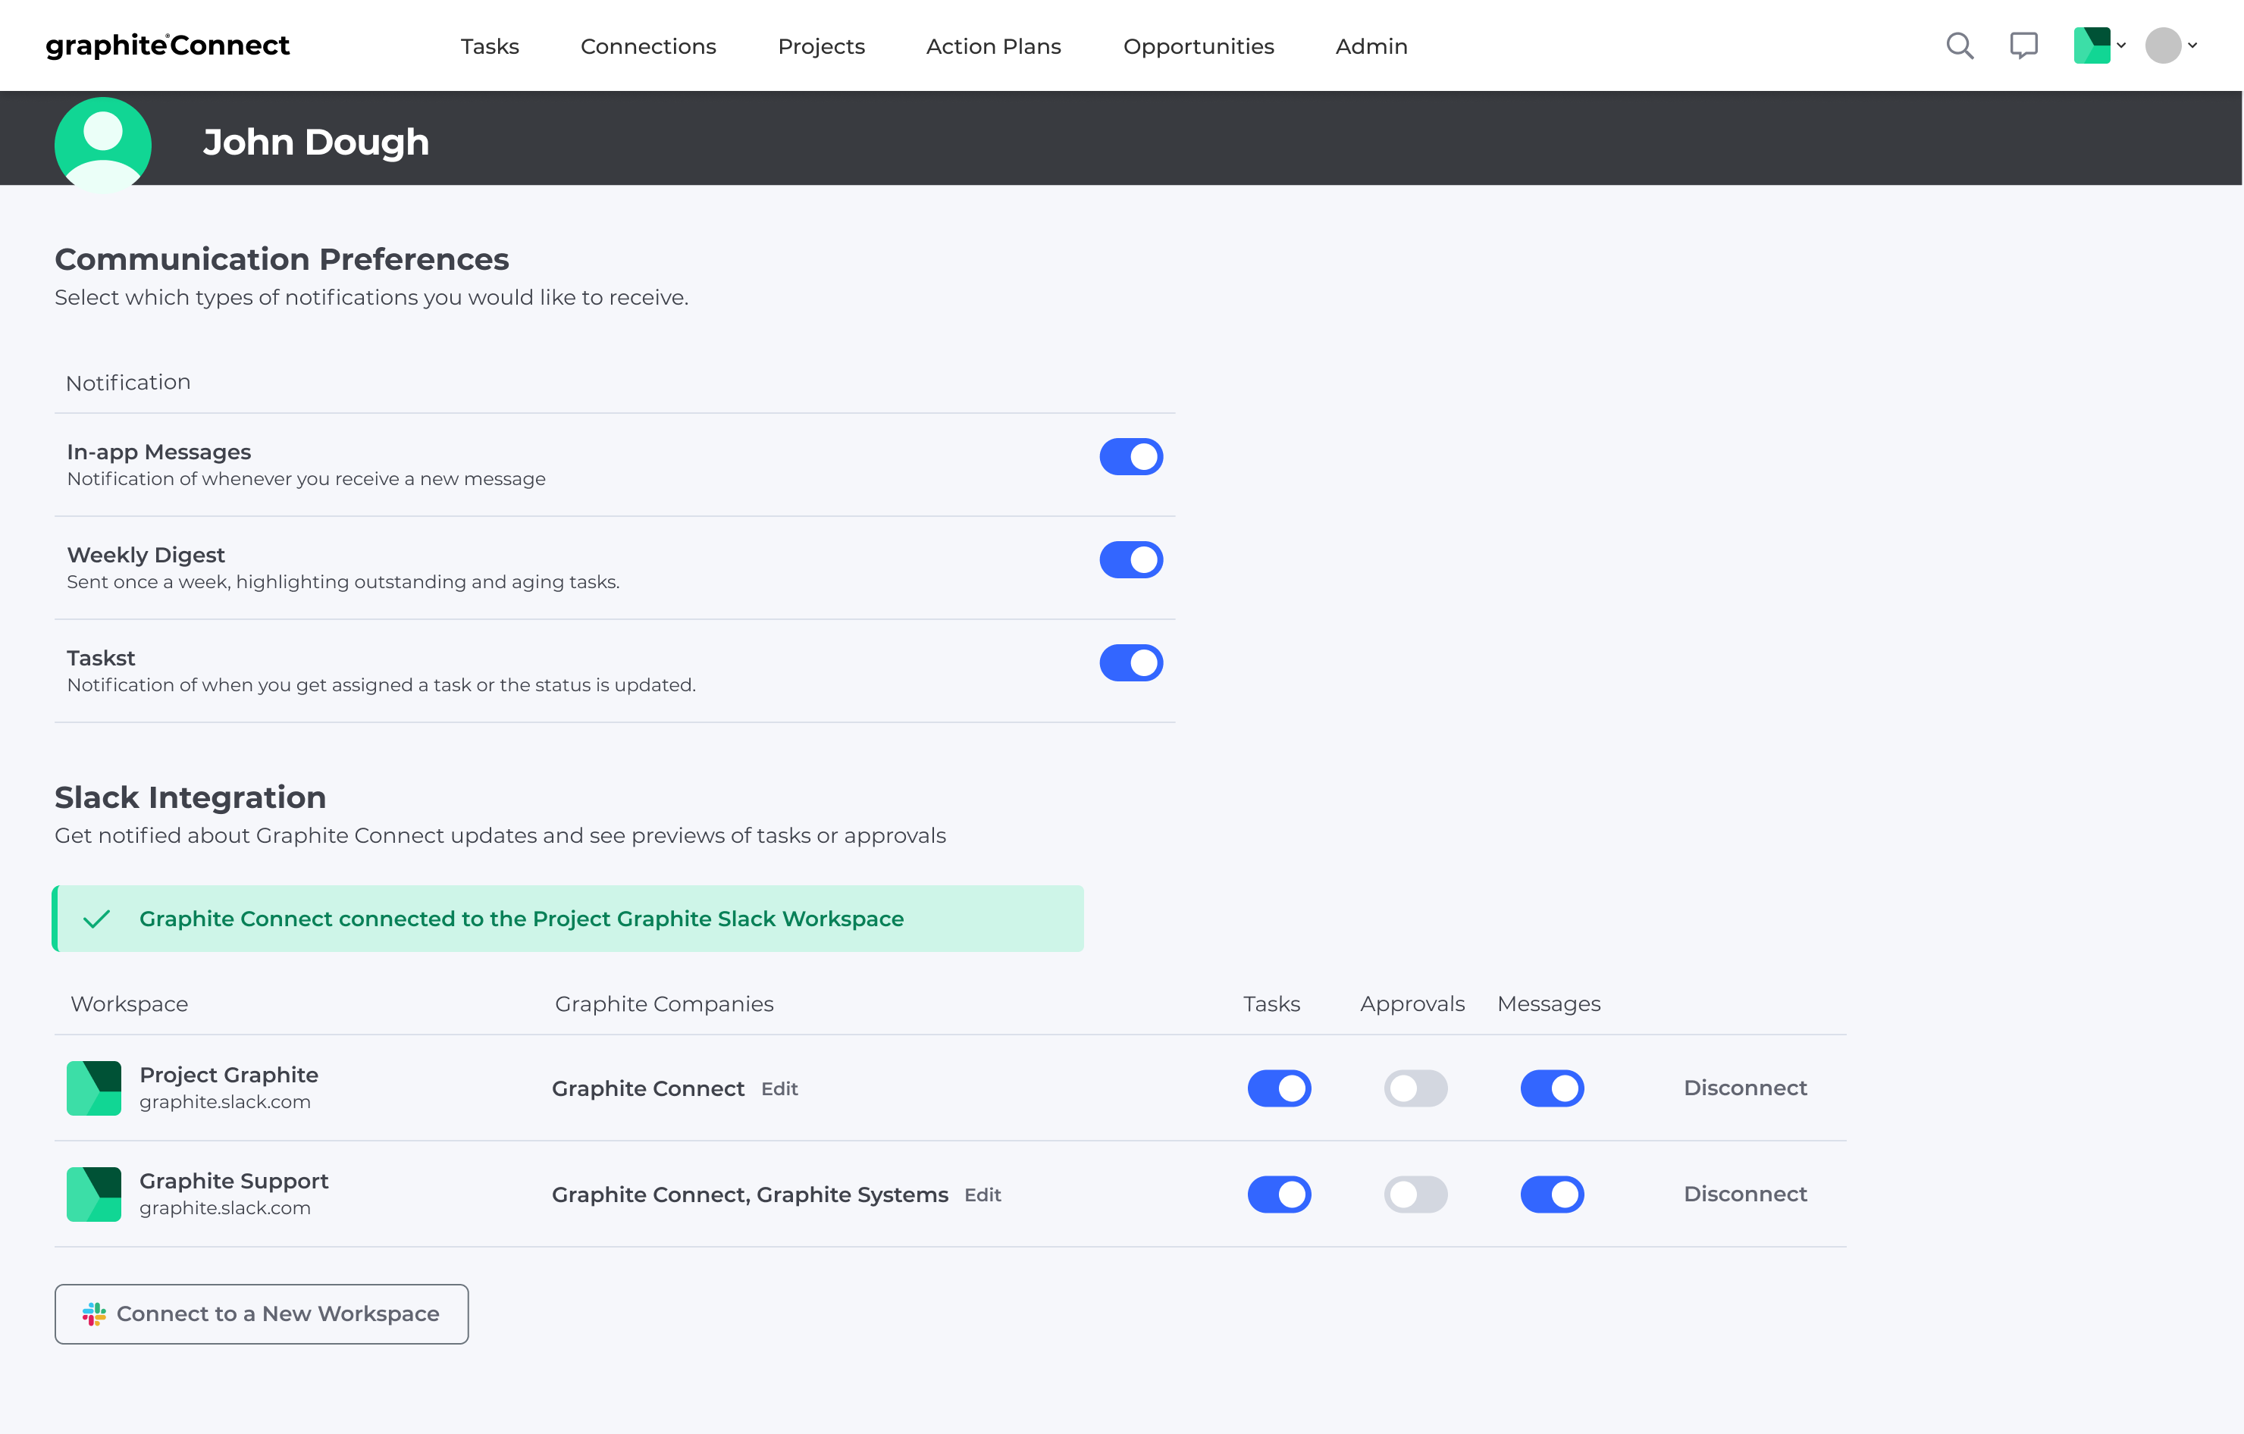The height and width of the screenshot is (1434, 2244).
Task: Click the green company logo icon in header
Action: (x=2091, y=45)
